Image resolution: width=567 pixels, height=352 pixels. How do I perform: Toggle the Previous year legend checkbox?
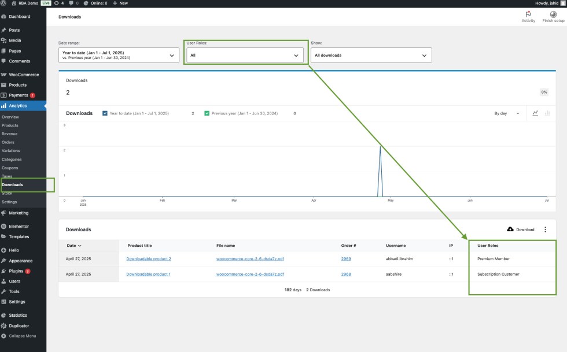click(207, 113)
